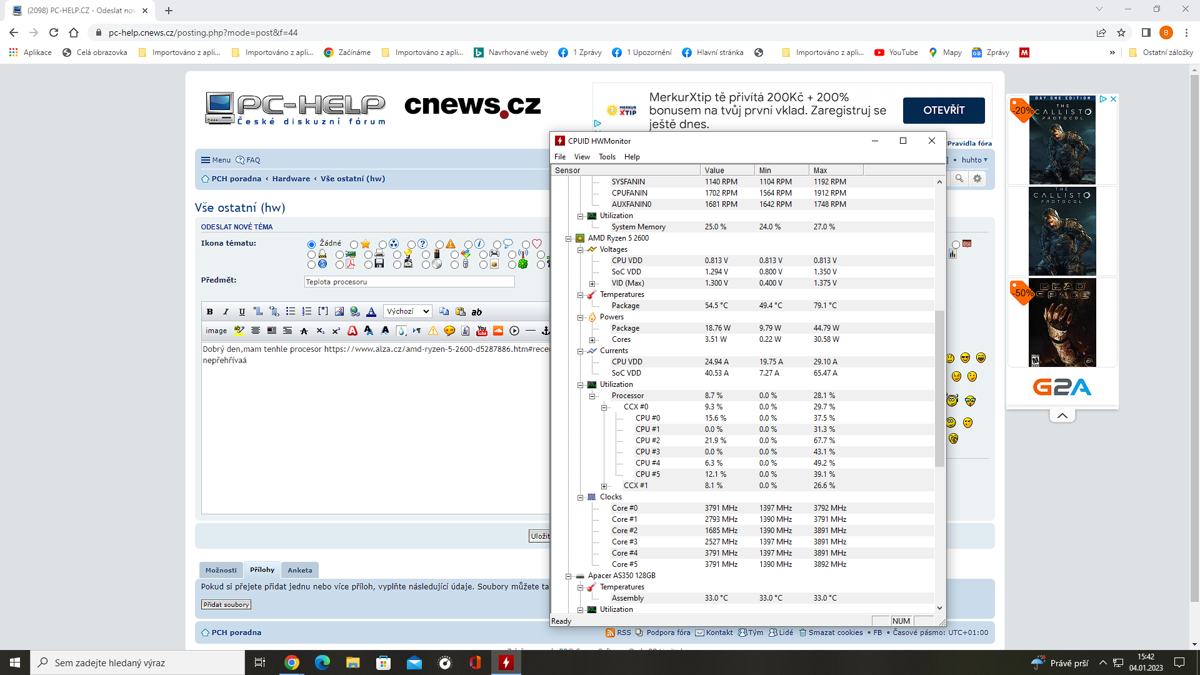Insert a YouTube video via the toolbar
1200x675 pixels.
point(482,331)
